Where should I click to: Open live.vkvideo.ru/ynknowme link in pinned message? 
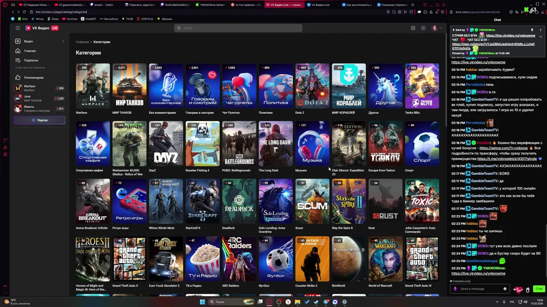tap(510, 35)
